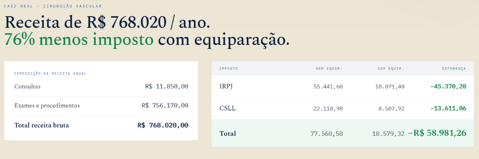Select the IRPJ tax row
Viewport: 479px width, 159px height.
point(343,86)
